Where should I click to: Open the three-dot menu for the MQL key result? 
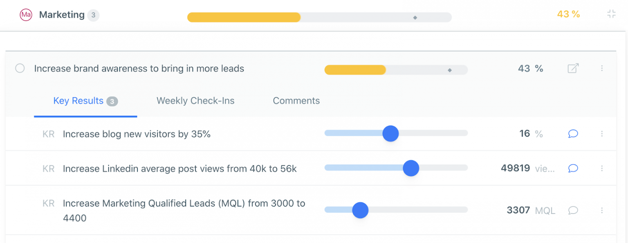[602, 210]
